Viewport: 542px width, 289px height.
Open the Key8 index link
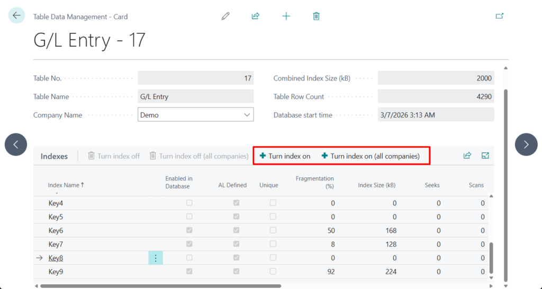(x=56, y=258)
